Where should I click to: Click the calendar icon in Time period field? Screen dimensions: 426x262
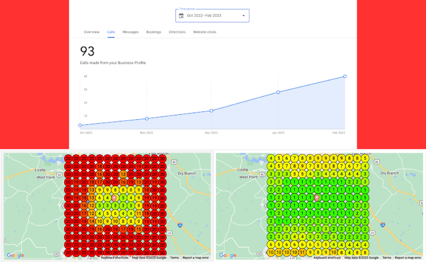point(181,16)
